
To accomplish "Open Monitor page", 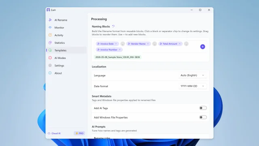I will (x=66, y=28).
